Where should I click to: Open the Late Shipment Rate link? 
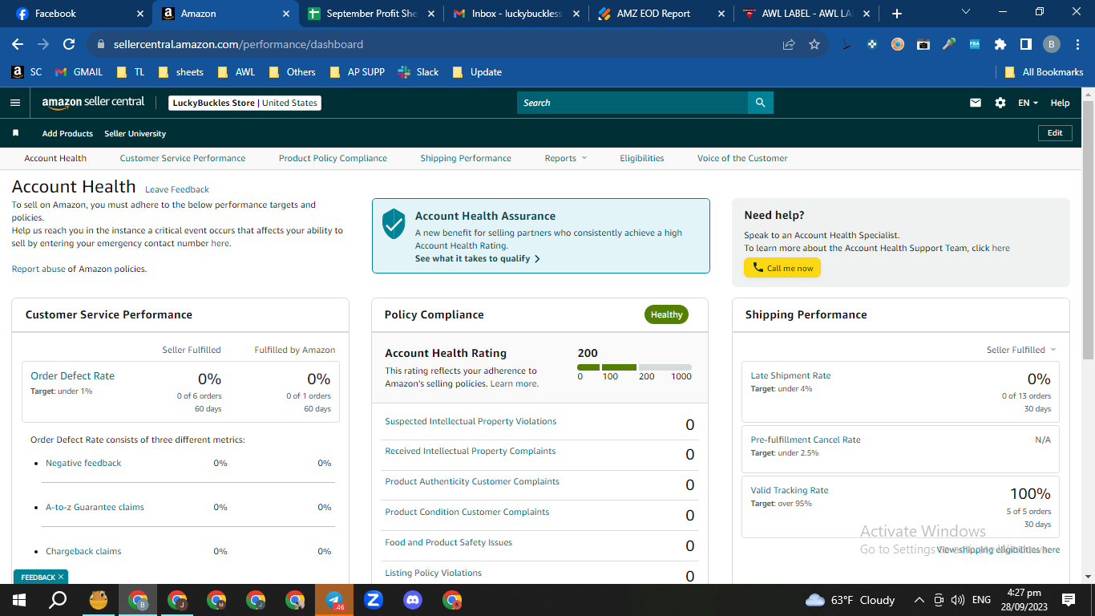click(790, 375)
